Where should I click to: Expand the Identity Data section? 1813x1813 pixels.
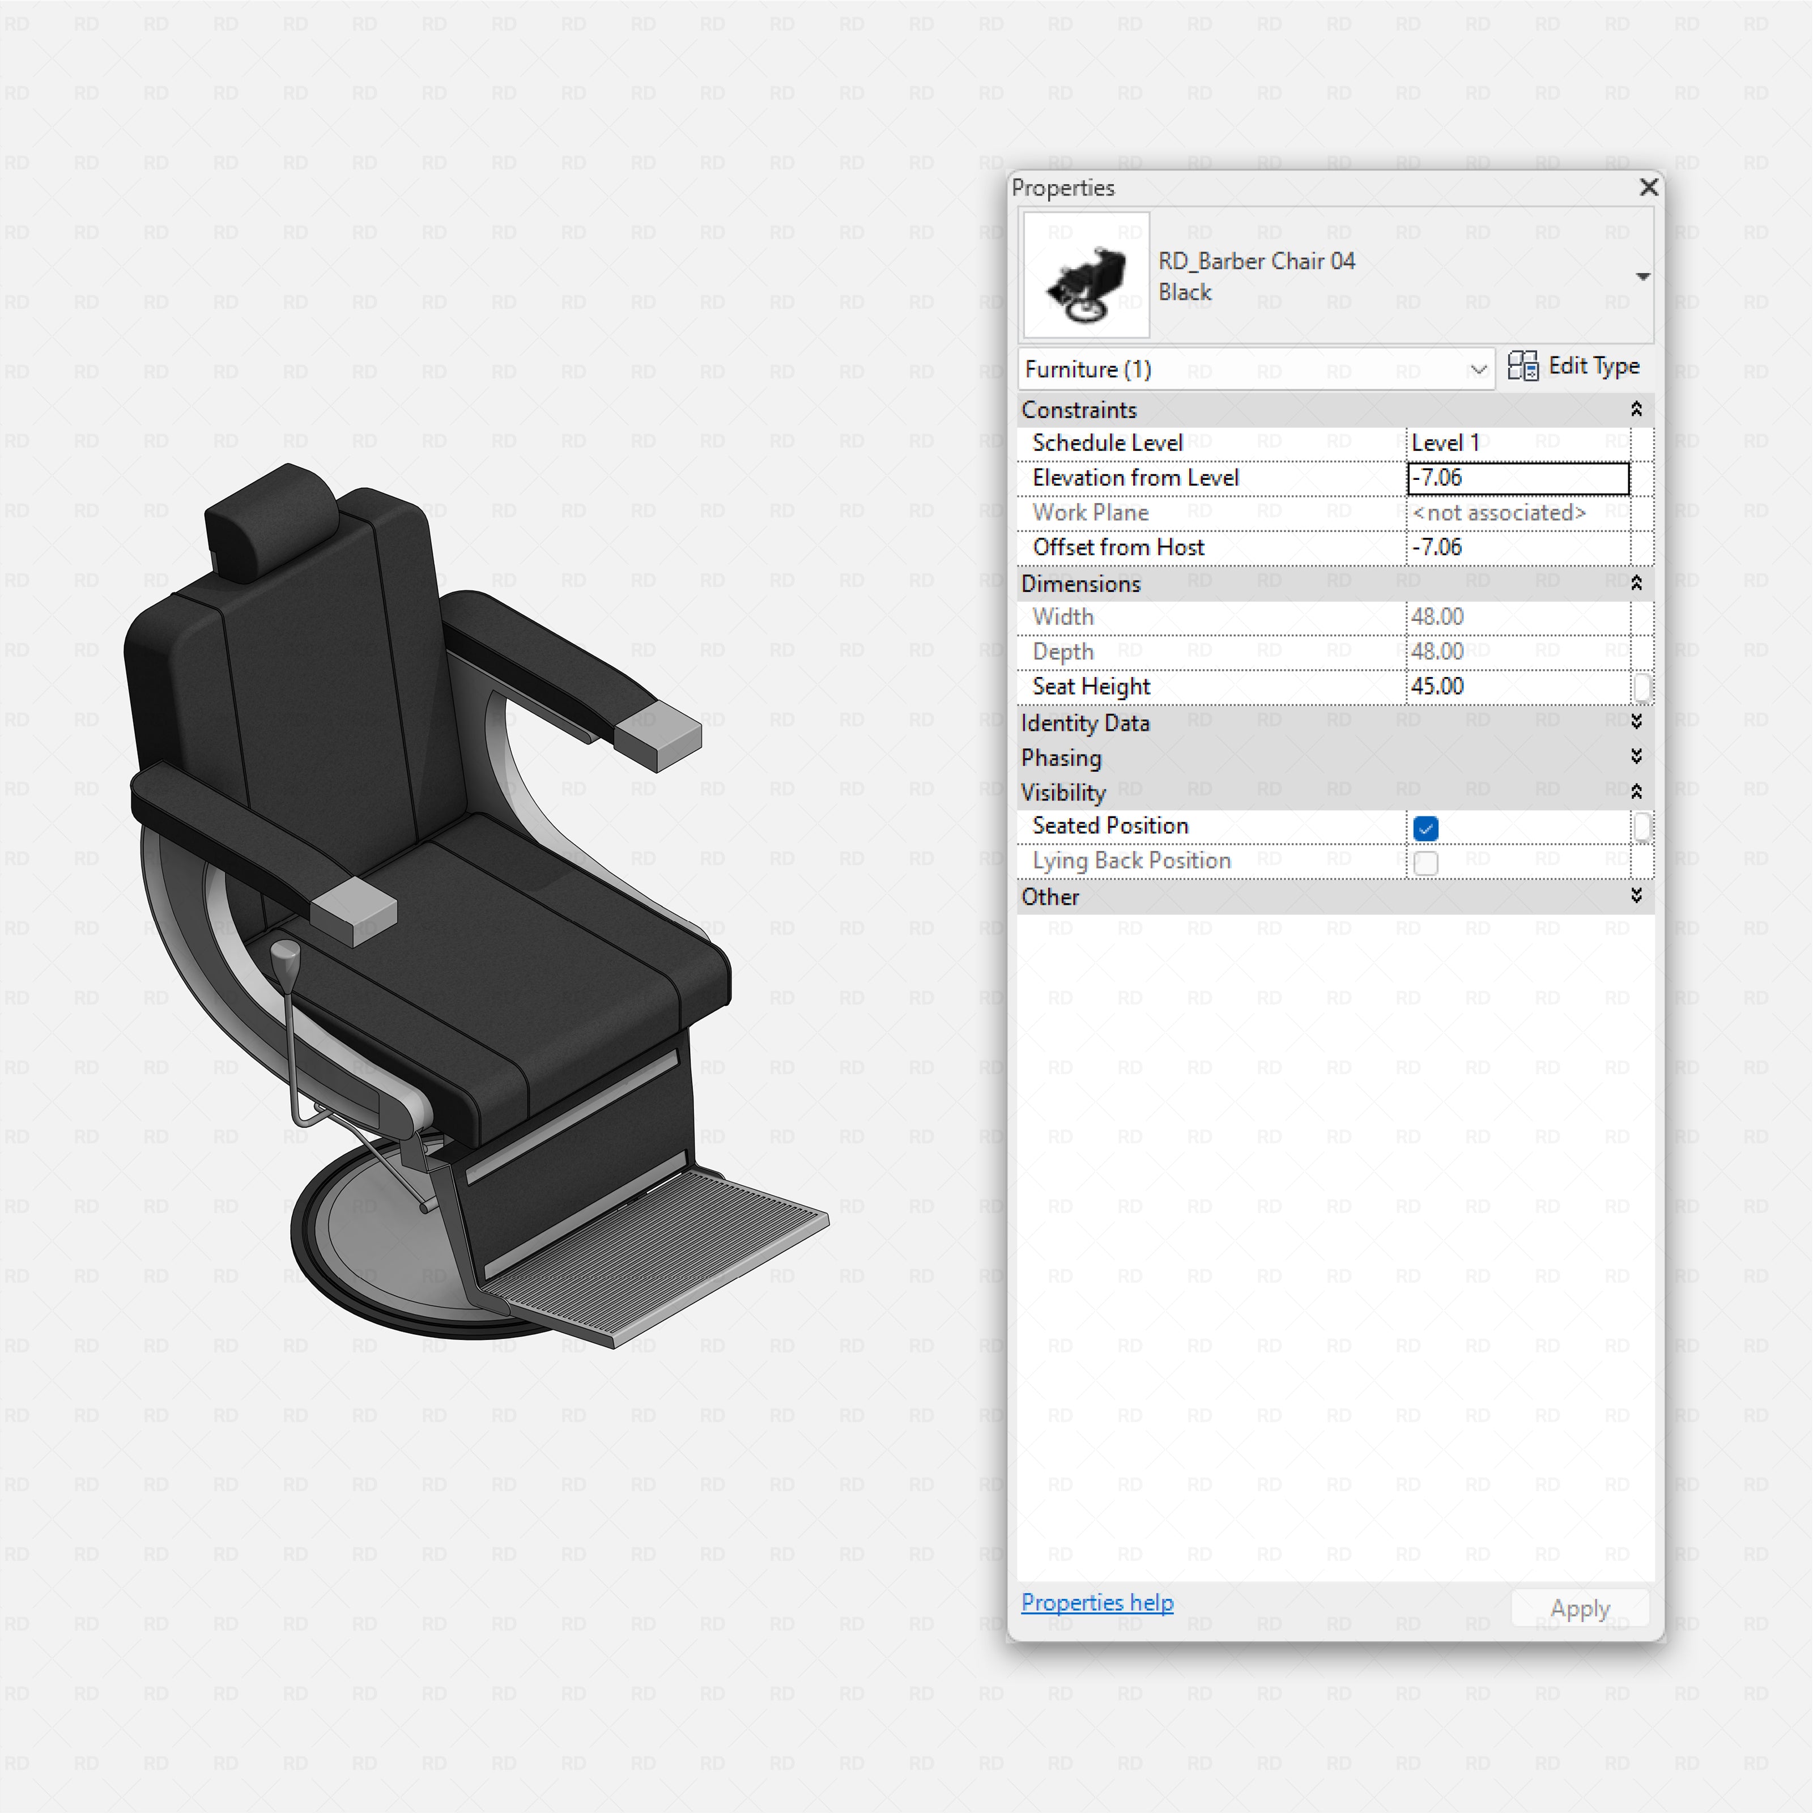(1637, 721)
